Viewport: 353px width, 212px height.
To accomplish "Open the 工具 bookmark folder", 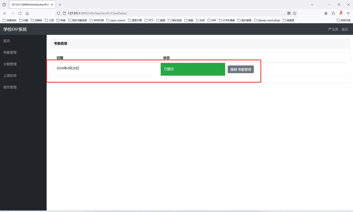I will click(49, 20).
